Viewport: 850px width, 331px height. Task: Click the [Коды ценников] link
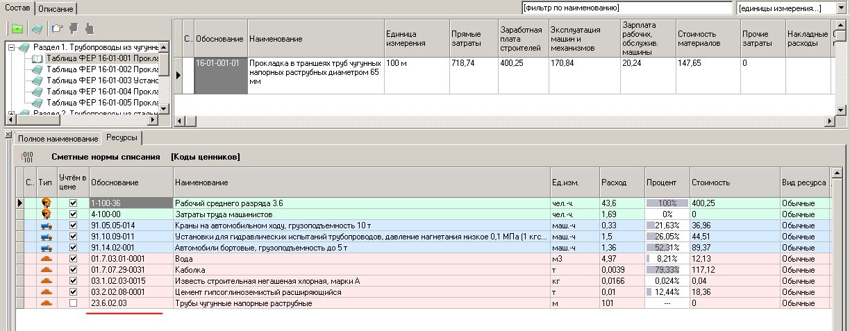[x=206, y=157]
